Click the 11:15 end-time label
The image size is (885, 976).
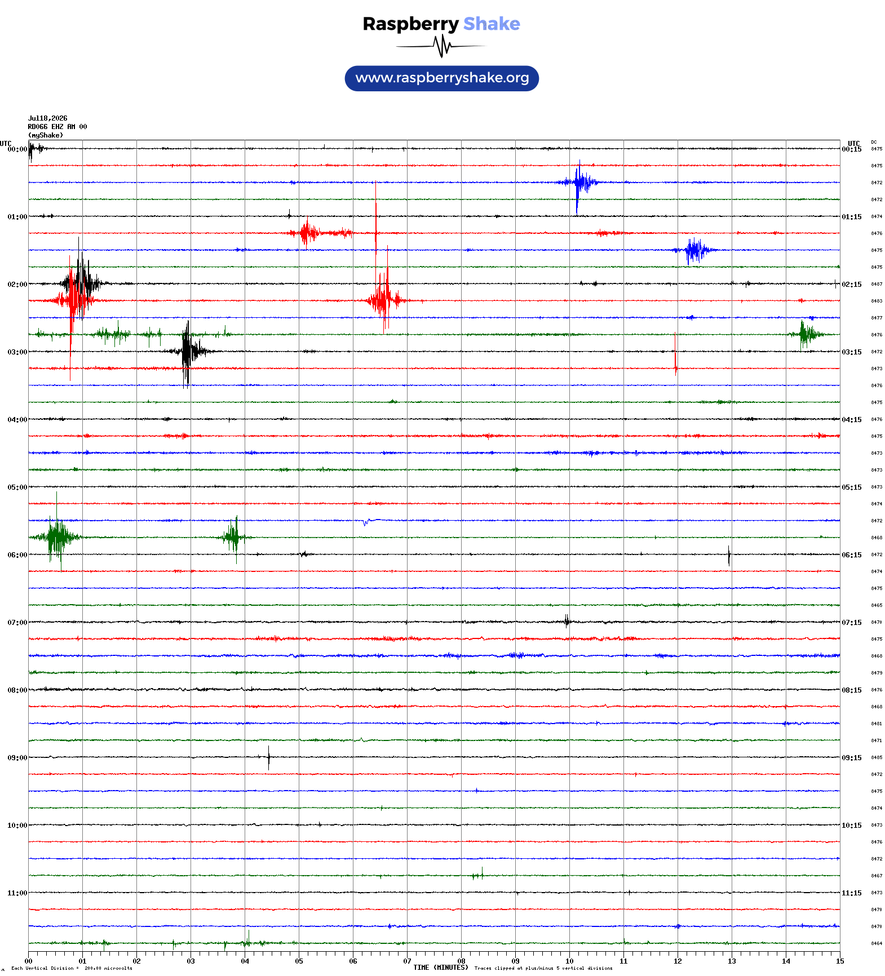point(852,893)
